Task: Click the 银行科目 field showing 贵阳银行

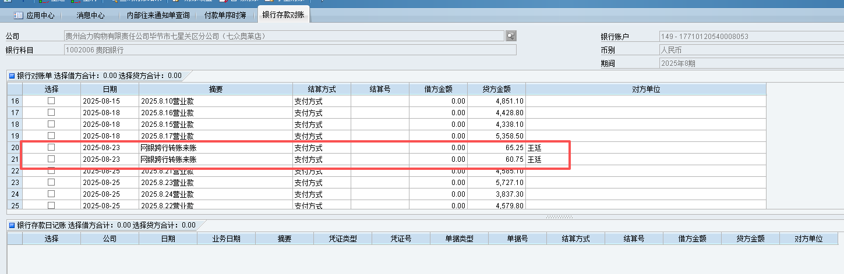Action: [290, 50]
